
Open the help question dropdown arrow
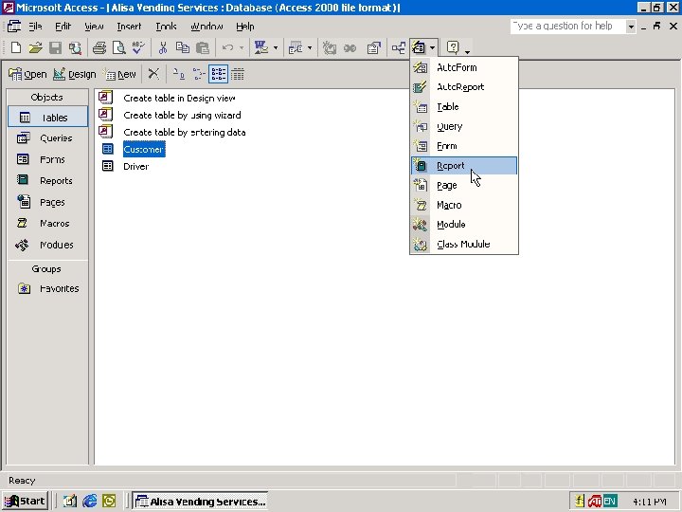pyautogui.click(x=631, y=27)
